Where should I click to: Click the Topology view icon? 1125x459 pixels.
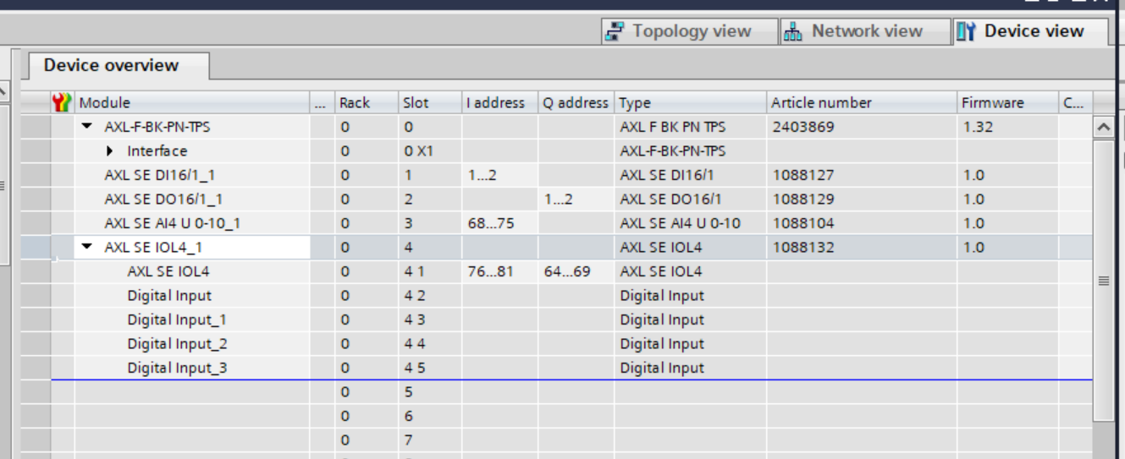click(615, 32)
